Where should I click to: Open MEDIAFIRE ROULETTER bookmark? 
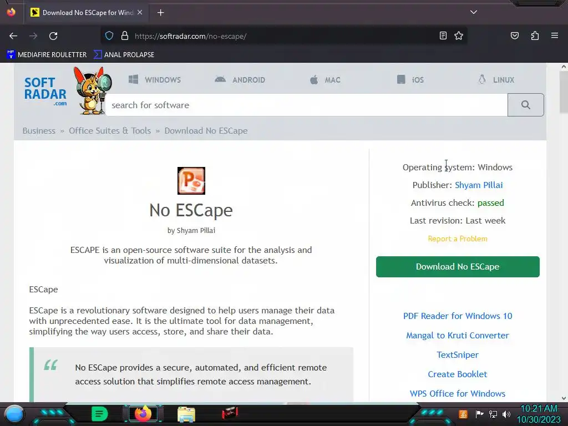47,55
